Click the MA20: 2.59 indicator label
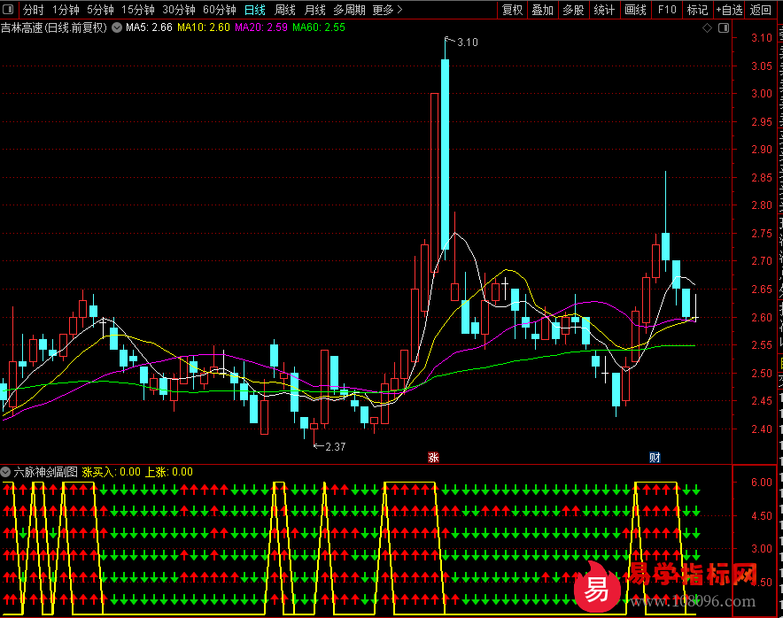The height and width of the screenshot is (618, 783). (x=261, y=27)
